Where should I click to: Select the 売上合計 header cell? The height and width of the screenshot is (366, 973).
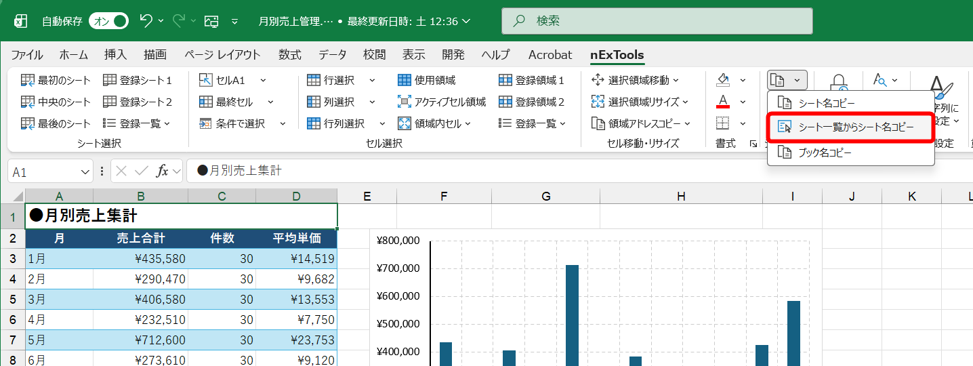coord(141,239)
